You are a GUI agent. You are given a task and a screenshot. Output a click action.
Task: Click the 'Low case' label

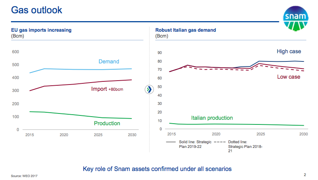[289, 77]
